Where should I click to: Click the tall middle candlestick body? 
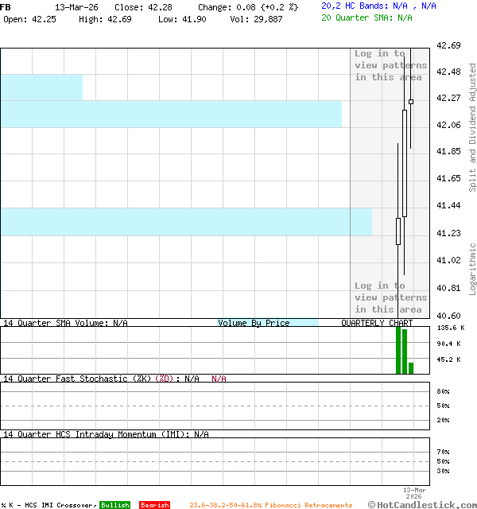tap(405, 163)
